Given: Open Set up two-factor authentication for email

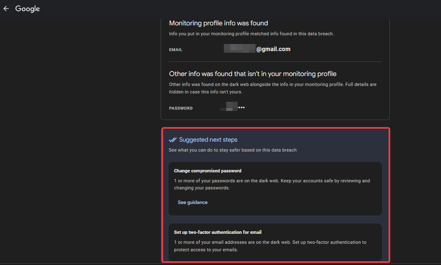Looking at the screenshot, I should click(x=218, y=232).
